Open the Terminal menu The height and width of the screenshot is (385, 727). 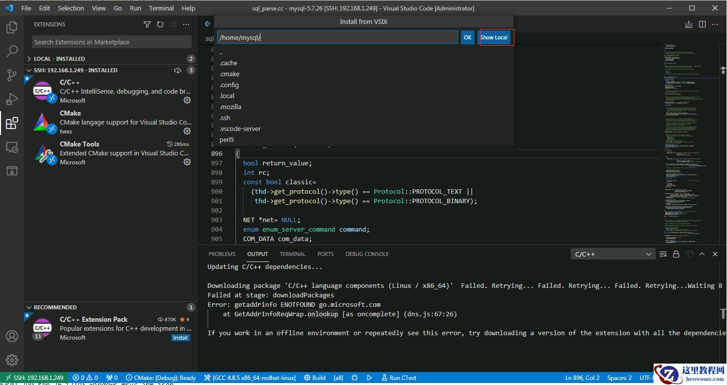[x=161, y=8]
